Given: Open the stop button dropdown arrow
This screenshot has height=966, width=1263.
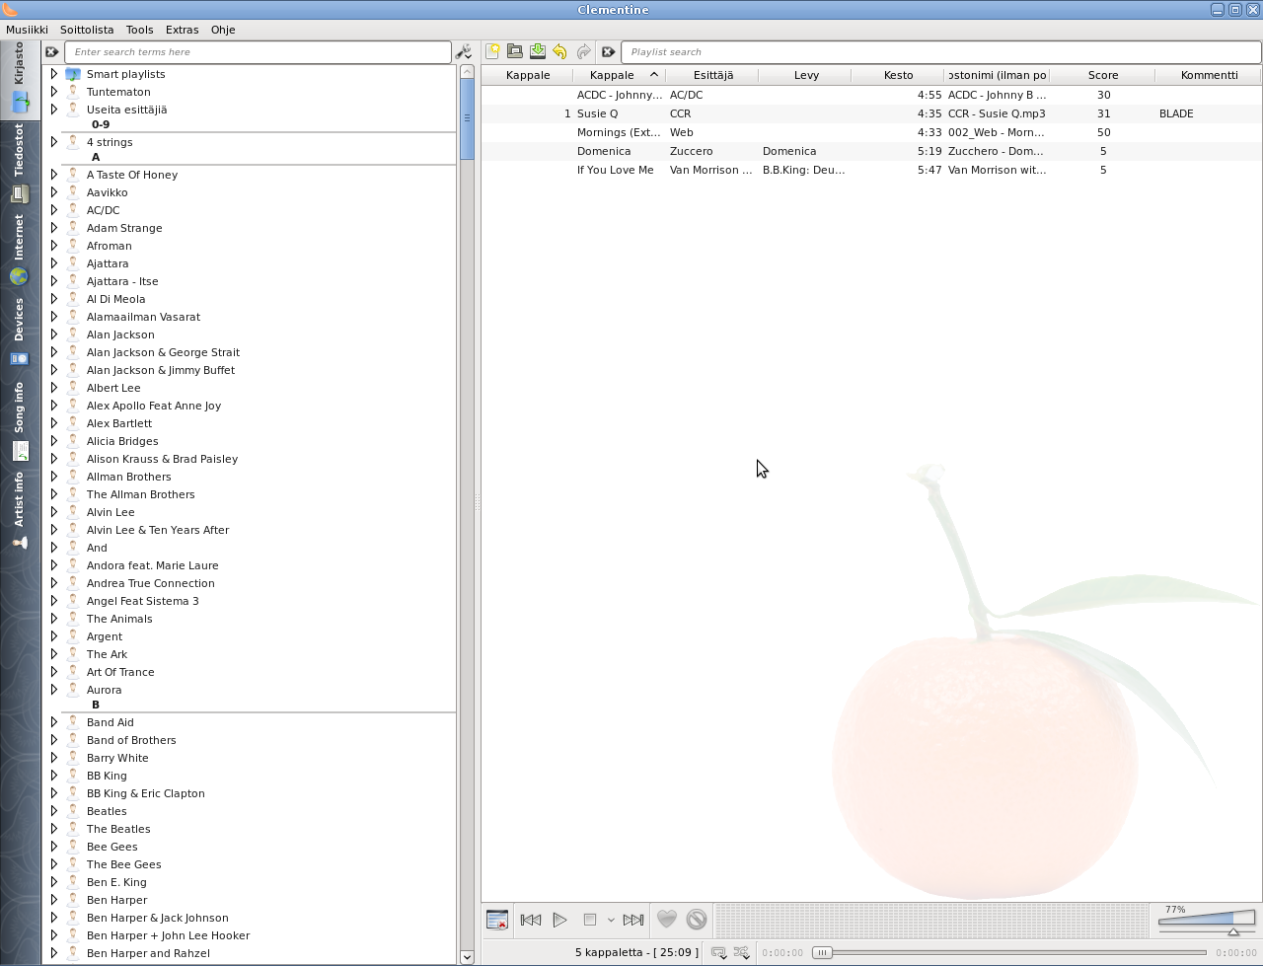Looking at the screenshot, I should click(611, 920).
